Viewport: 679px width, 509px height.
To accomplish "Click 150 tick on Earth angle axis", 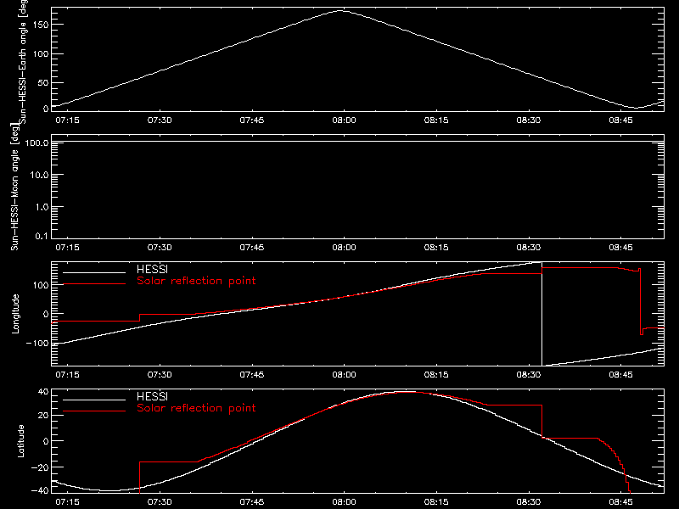I will [40, 25].
